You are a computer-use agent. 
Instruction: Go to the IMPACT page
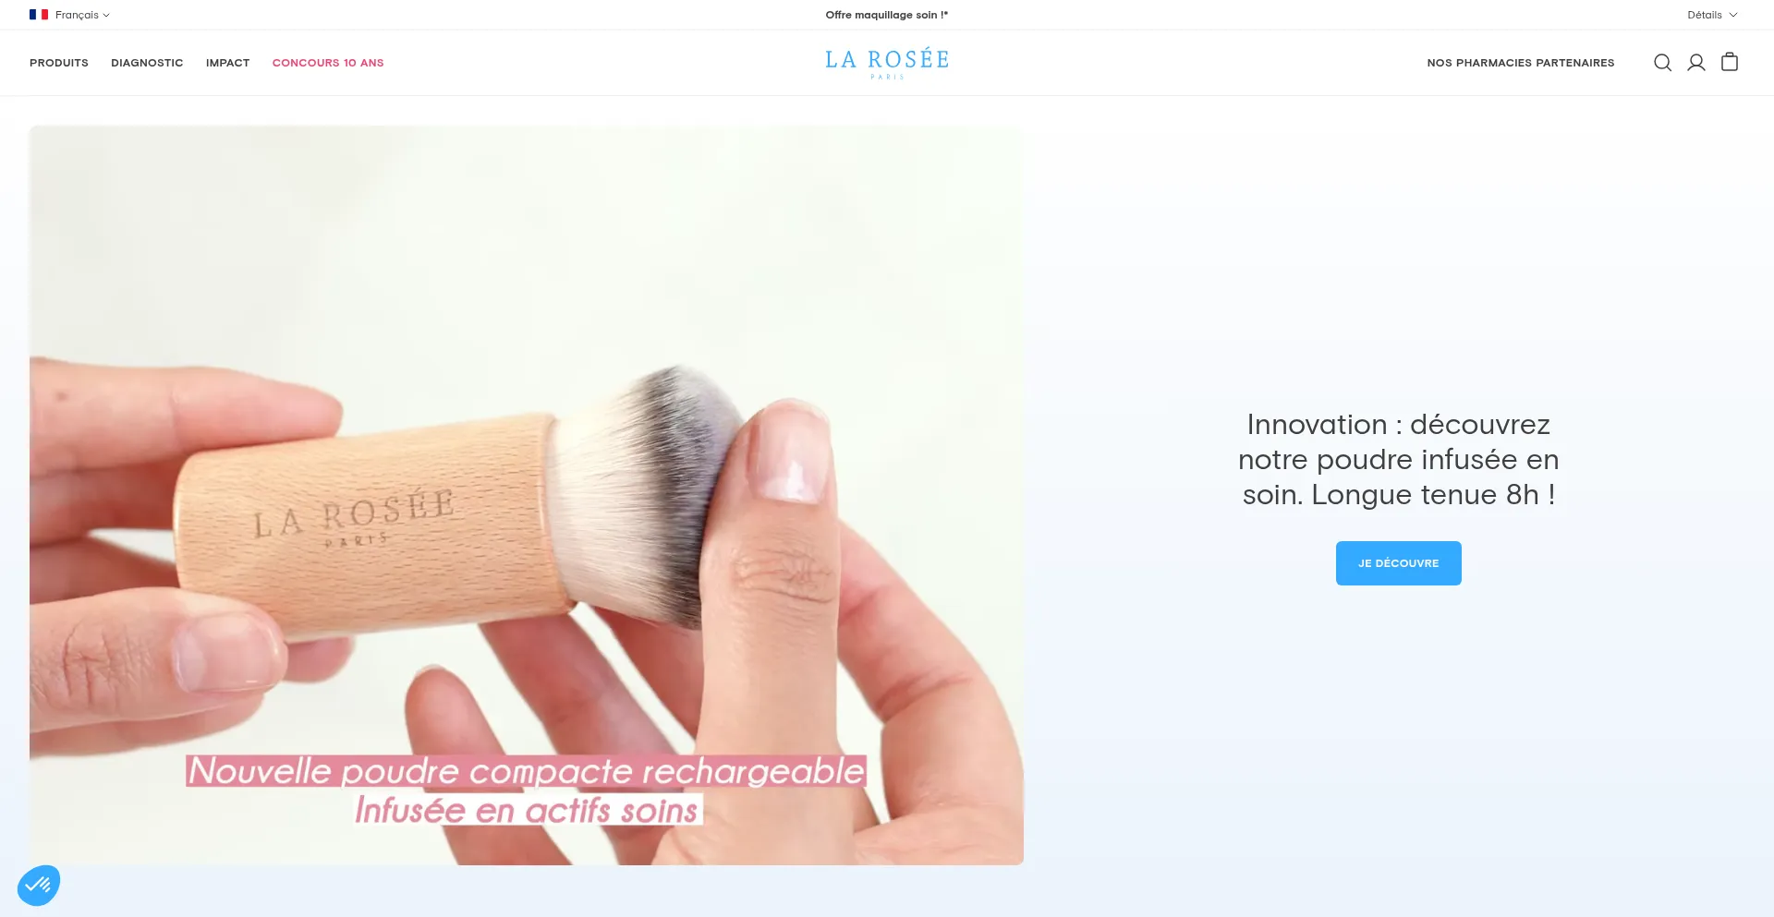[228, 63]
